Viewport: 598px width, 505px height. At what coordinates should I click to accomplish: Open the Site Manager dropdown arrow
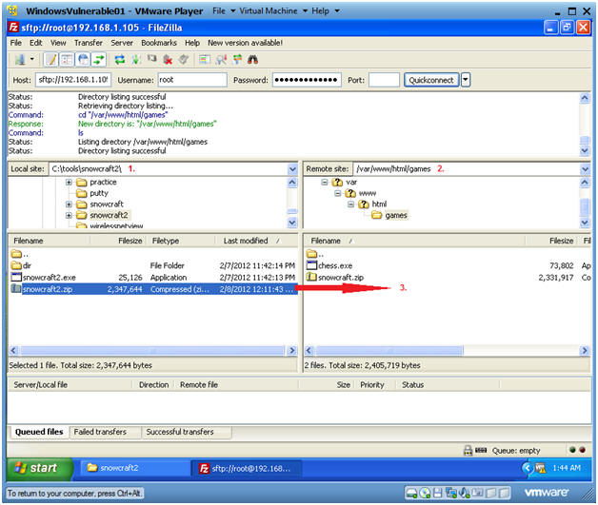pyautogui.click(x=32, y=59)
